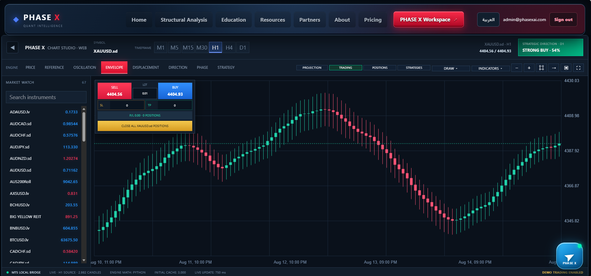Screen dimensions: 591x276
Task: Open the OSCILLATION engine tab
Action: [x=85, y=68]
